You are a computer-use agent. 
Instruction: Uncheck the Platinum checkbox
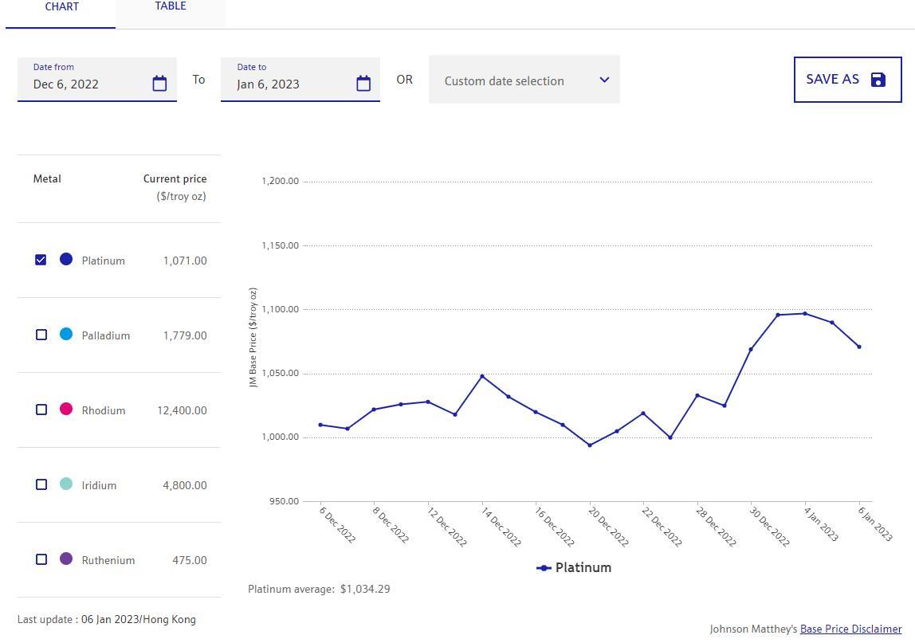41,260
